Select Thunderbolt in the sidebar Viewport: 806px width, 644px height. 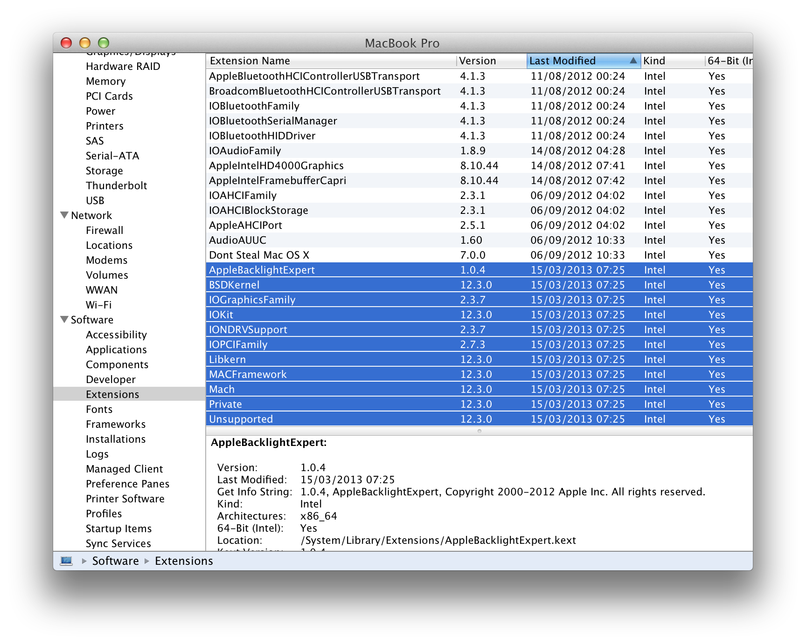point(117,185)
